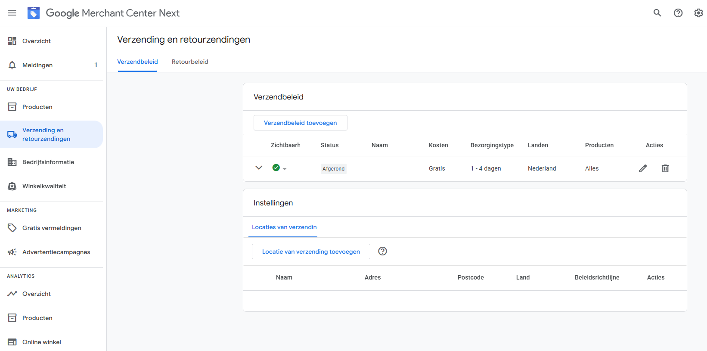Click the Afgerond status badge
707x351 pixels.
point(333,169)
